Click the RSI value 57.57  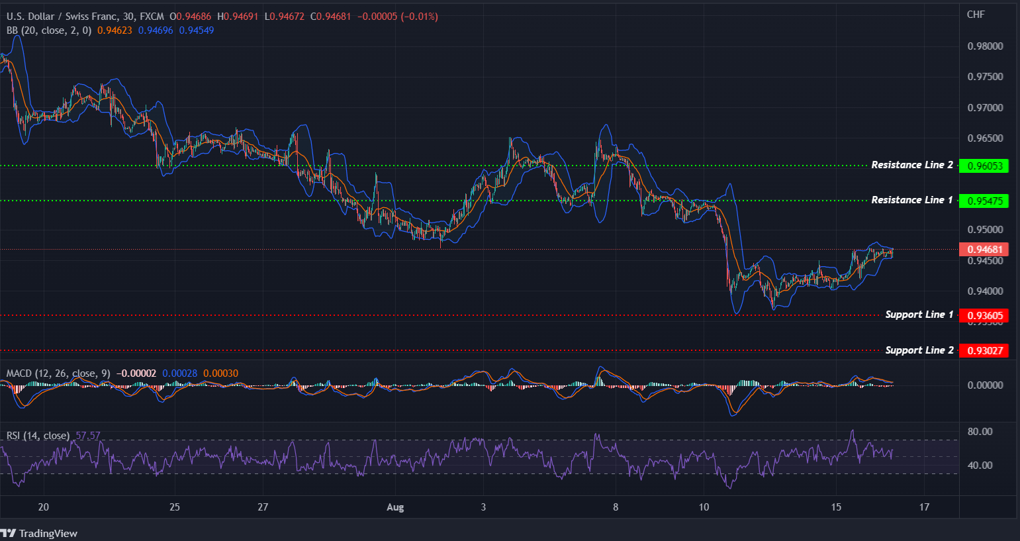[x=87, y=435]
